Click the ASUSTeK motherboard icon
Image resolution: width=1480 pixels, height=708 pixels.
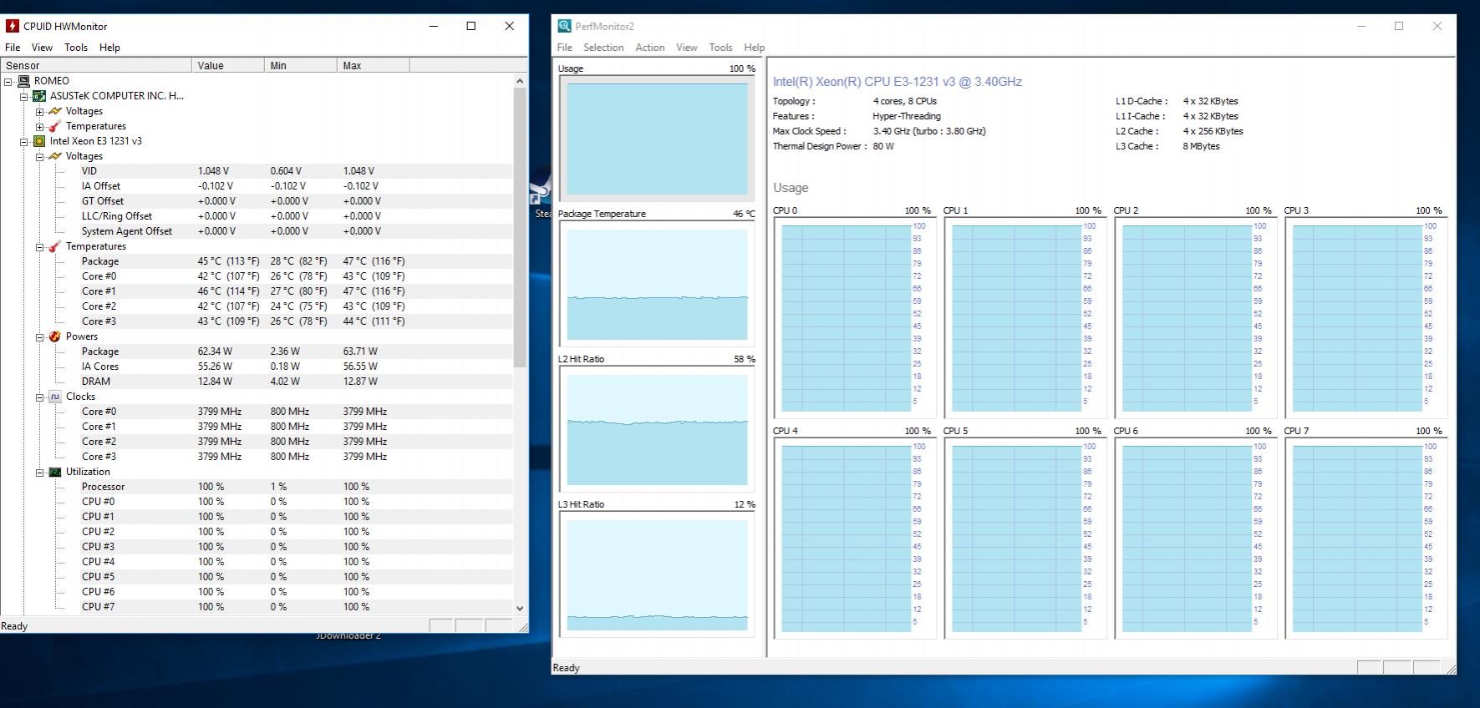coord(39,96)
